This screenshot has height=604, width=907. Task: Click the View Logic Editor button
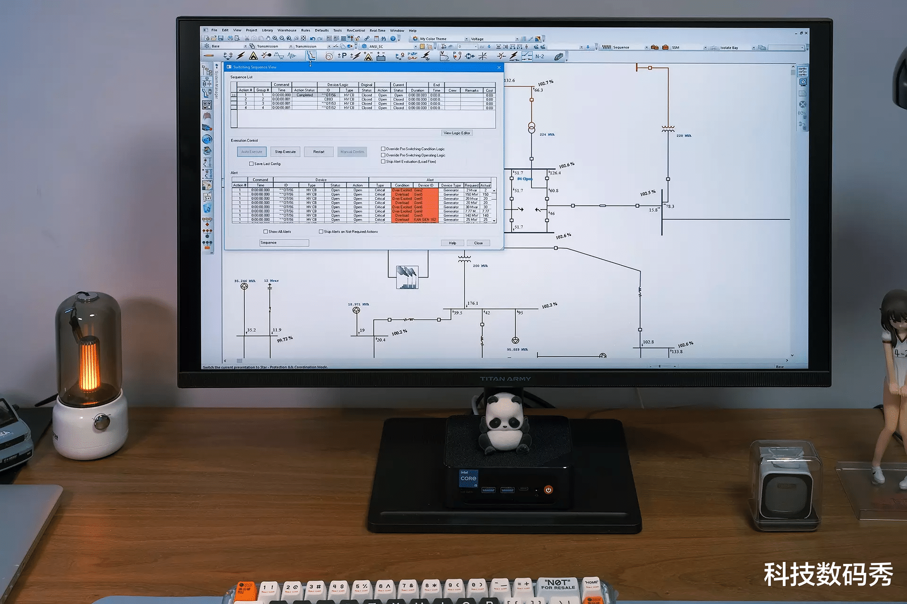[x=456, y=133]
